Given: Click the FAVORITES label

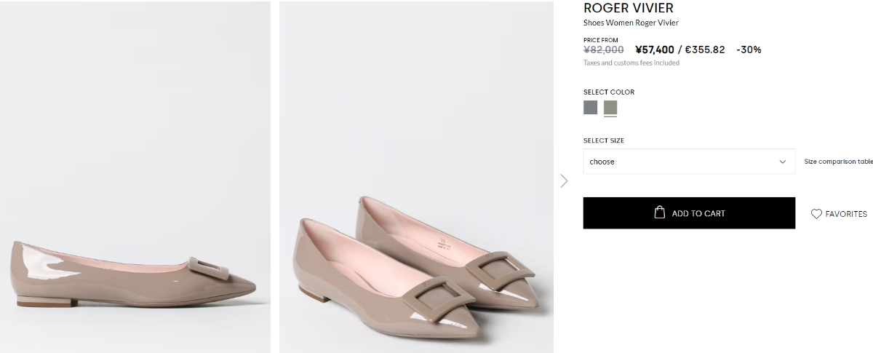Looking at the screenshot, I should tap(846, 214).
